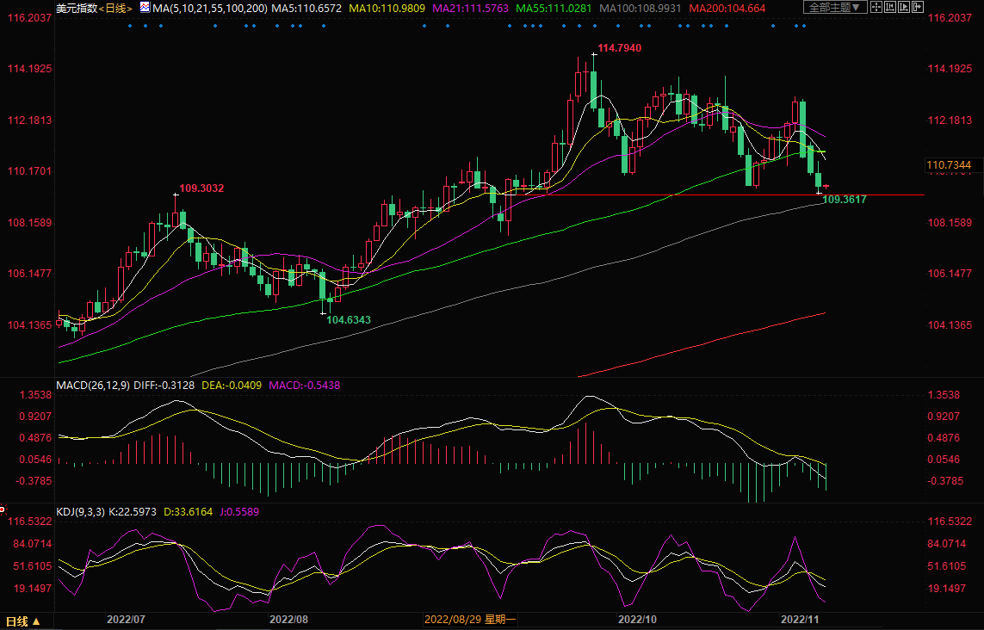984x630 pixels.
Task: Click the 2022/10 label on time axis
Action: tap(638, 620)
